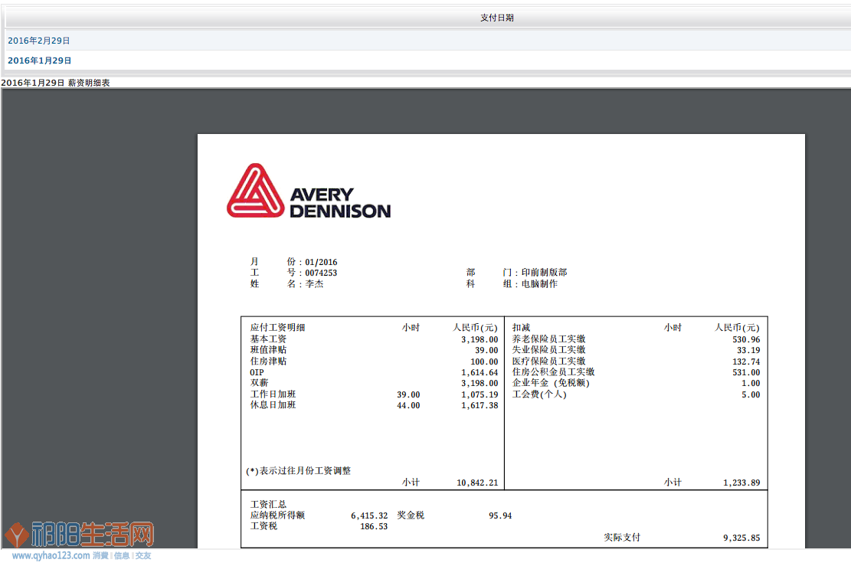Select 休息日加班 amount 1,617.38

click(480, 405)
